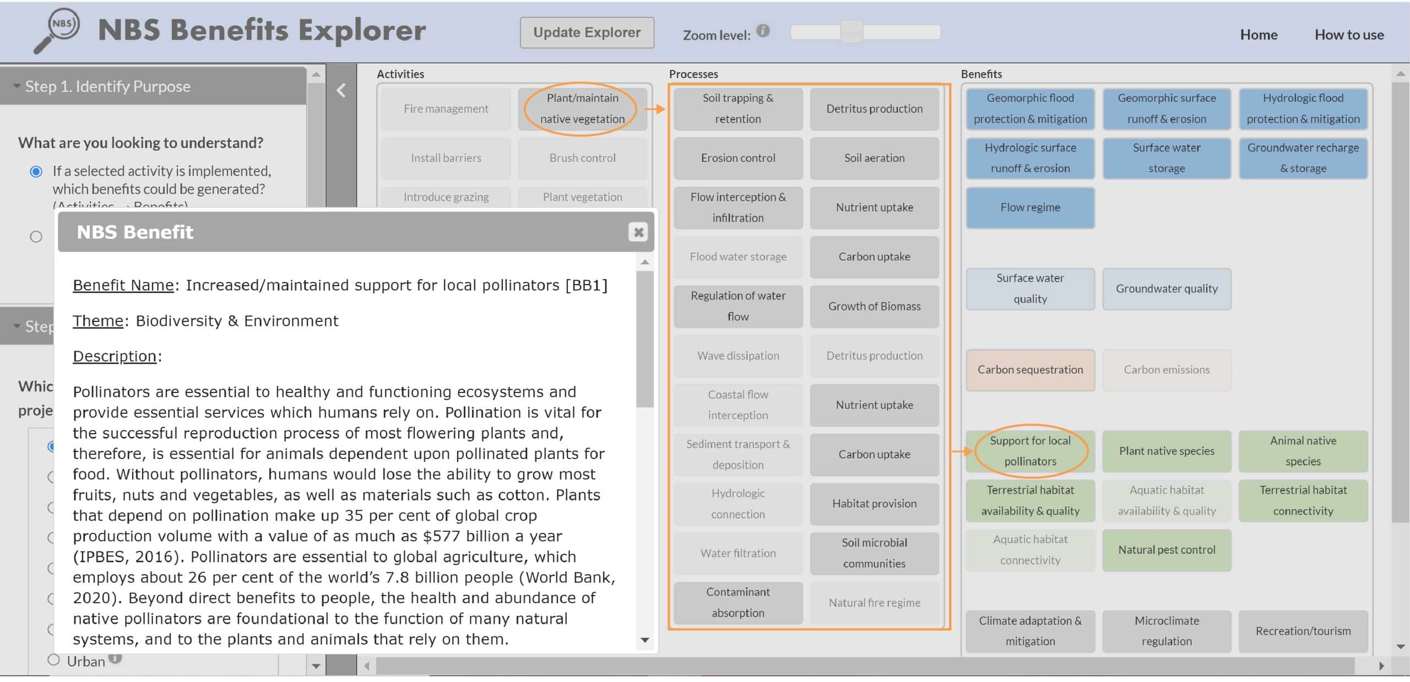Open Aquatic habitat availability & quality benefit
Screen dimensions: 1410x682
point(1167,501)
